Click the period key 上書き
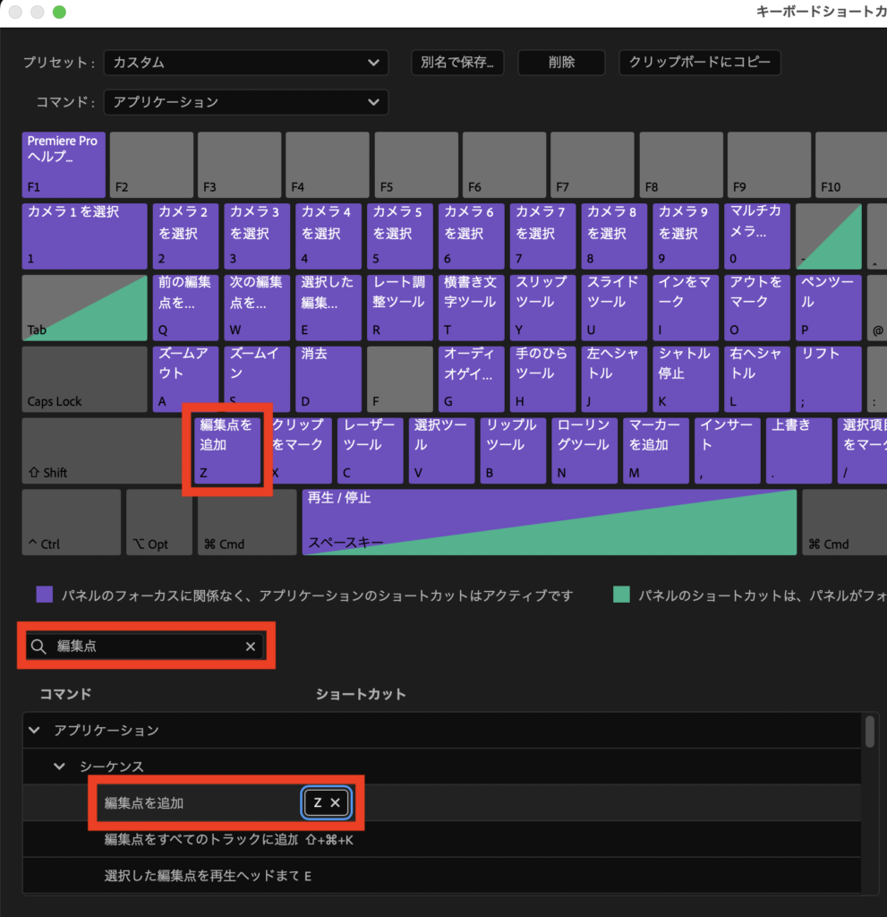The height and width of the screenshot is (917, 887). click(x=798, y=450)
